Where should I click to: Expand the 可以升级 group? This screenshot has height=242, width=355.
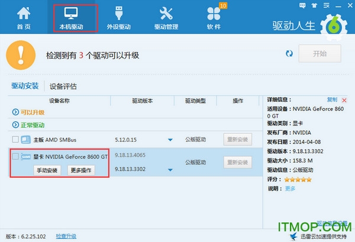[x=15, y=112]
